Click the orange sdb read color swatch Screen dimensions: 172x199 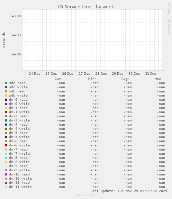[6, 91]
